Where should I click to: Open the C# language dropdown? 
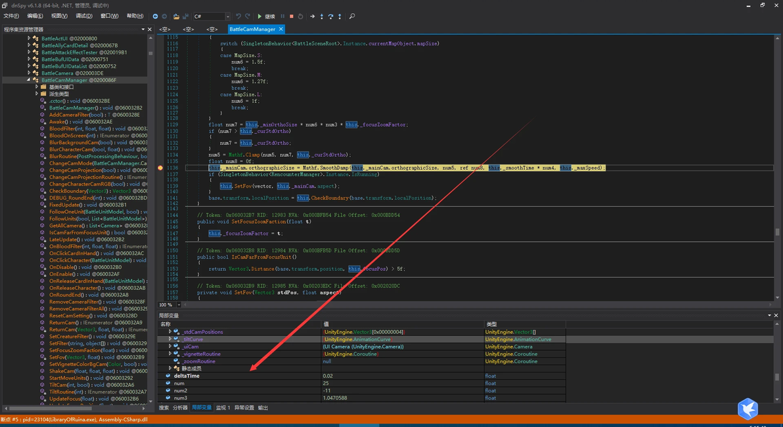[227, 16]
